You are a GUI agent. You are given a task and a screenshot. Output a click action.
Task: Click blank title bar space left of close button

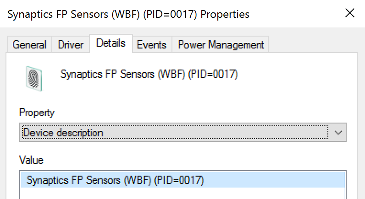tap(298, 14)
